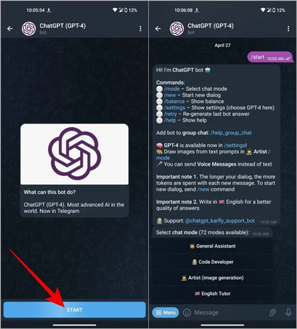This screenshot has width=297, height=329.
Task: Select Code Developer chat mode
Action: (212, 262)
